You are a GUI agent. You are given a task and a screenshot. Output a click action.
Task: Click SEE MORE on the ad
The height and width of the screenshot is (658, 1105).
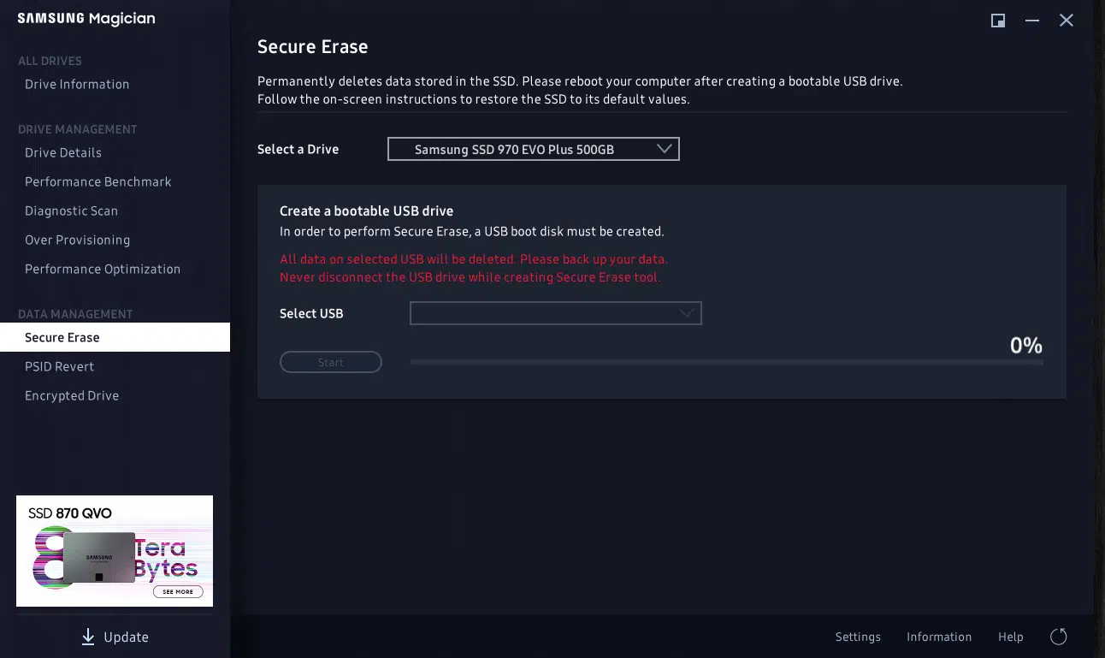178,592
